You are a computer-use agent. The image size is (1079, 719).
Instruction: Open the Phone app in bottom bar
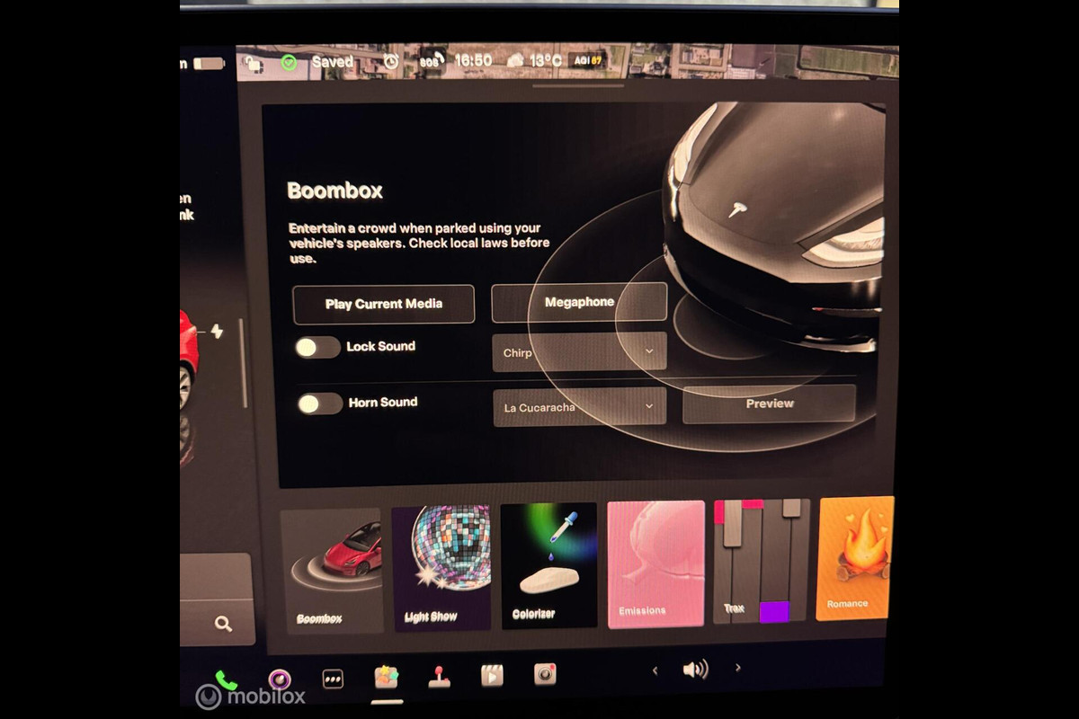pos(226,681)
